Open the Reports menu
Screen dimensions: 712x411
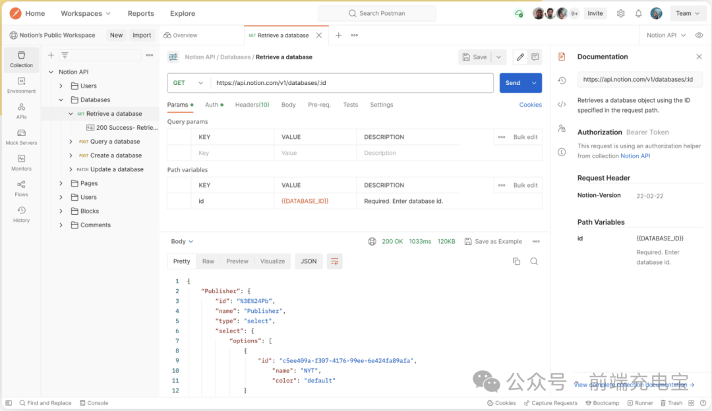point(141,14)
